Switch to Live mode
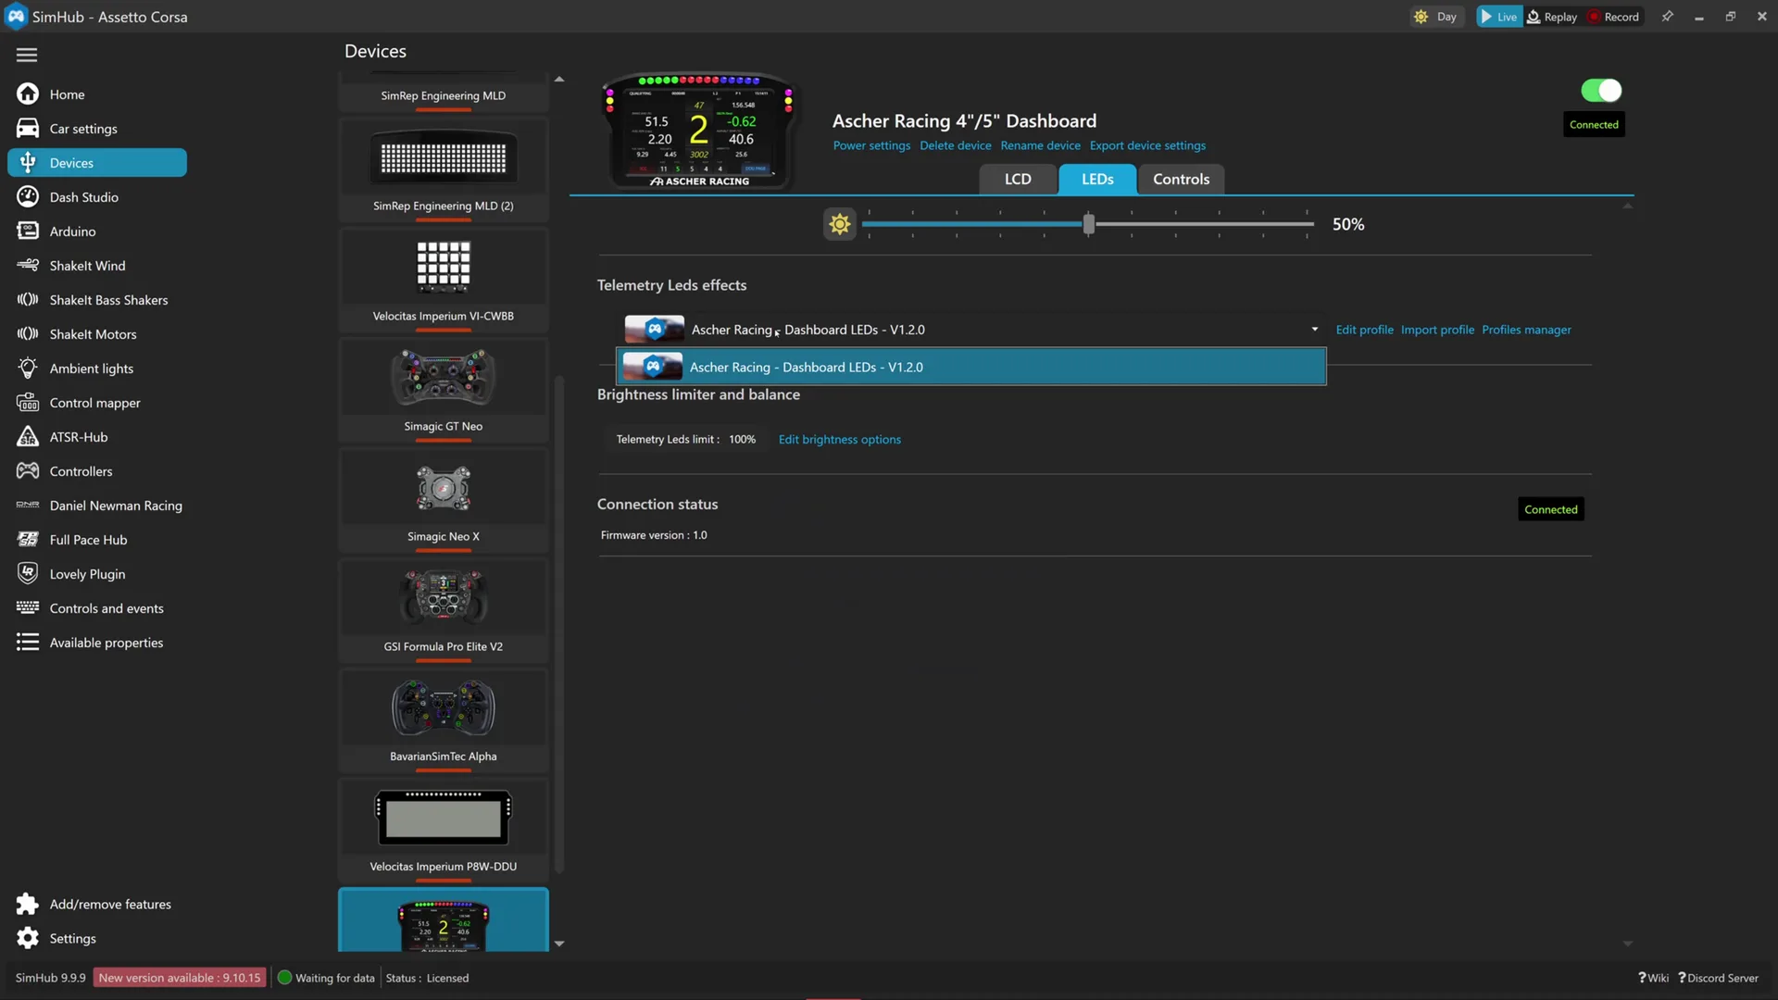This screenshot has width=1778, height=1000. tap(1498, 17)
